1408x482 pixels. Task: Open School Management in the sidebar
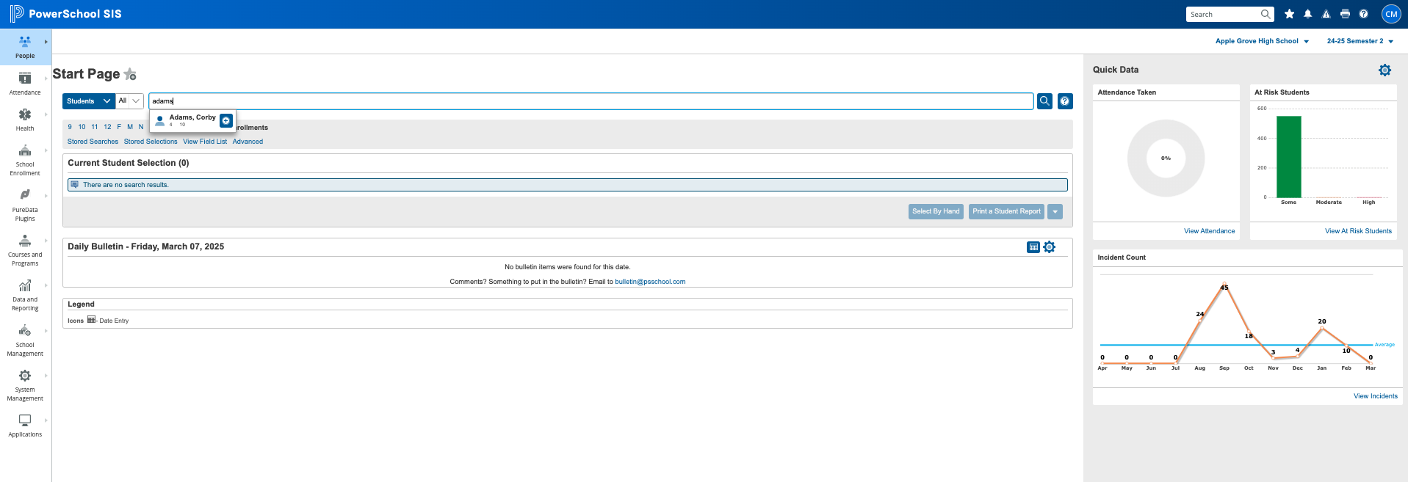tap(25, 340)
